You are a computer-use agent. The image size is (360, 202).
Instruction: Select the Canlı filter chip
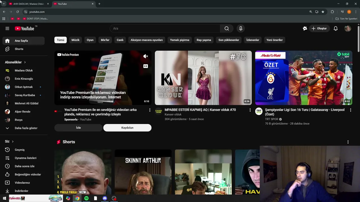[x=120, y=40]
